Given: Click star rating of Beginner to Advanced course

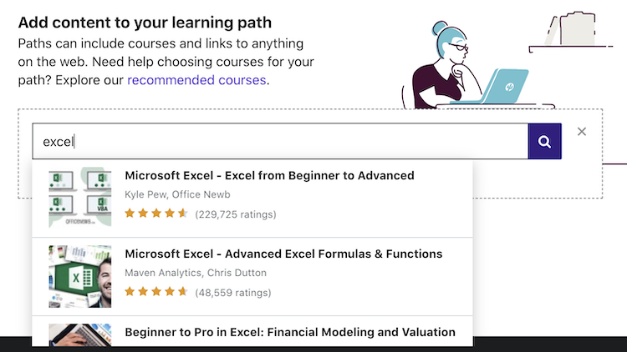Looking at the screenshot, I should [x=156, y=214].
